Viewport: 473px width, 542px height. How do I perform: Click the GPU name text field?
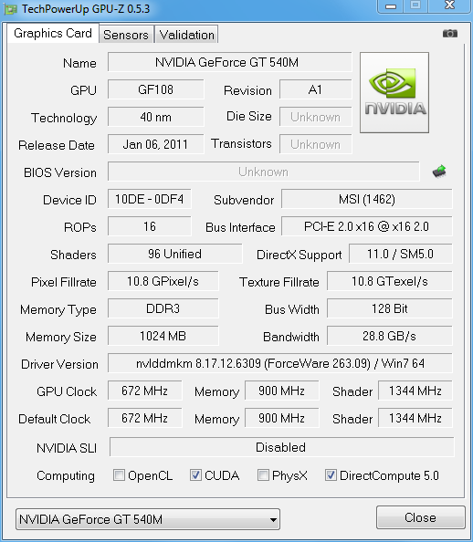coord(230,62)
